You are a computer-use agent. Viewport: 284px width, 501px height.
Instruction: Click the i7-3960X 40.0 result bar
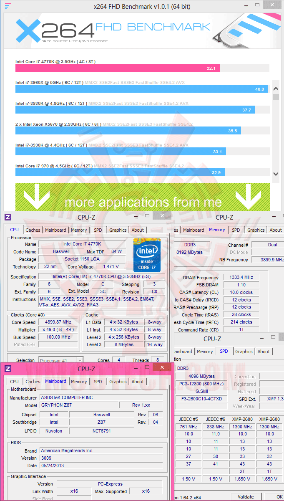click(x=142, y=89)
